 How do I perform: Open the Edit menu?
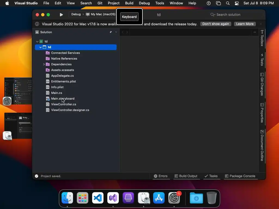point(58,3)
